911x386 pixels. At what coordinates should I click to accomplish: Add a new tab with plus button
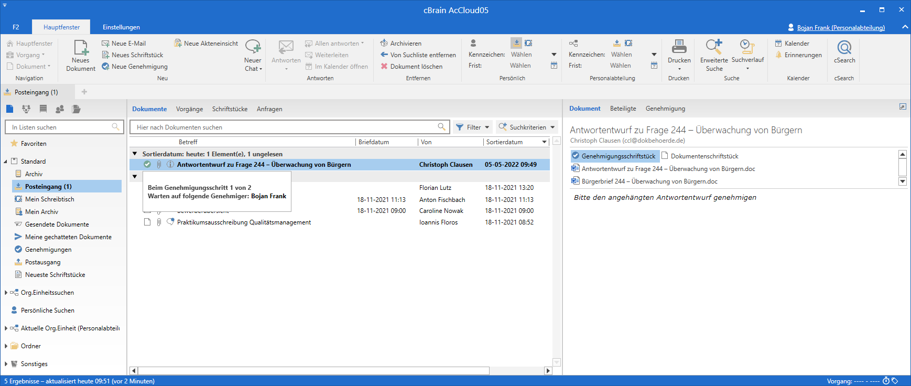pos(84,92)
